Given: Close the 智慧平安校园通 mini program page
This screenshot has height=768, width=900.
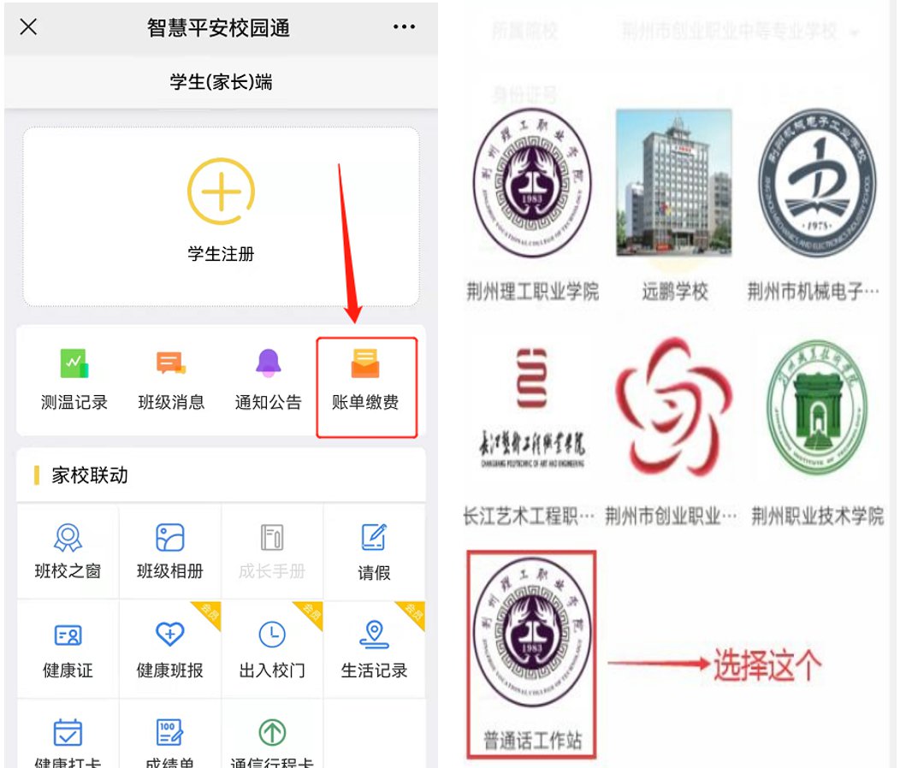Looking at the screenshot, I should coord(28,27).
